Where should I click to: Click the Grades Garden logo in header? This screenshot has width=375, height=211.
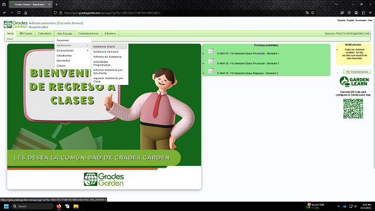pos(16,25)
